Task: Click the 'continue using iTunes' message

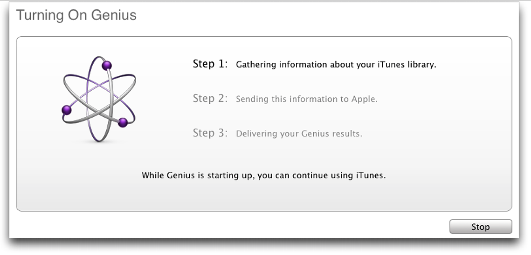Action: click(x=264, y=175)
